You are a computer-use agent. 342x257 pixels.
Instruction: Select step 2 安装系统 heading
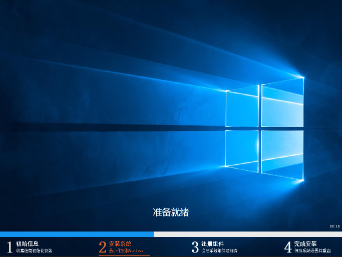click(x=120, y=243)
